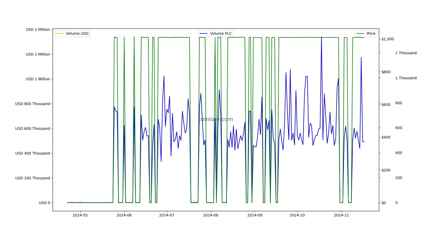Click the 2024-10 date label
Screen dimensions: 421x237
click(297, 215)
